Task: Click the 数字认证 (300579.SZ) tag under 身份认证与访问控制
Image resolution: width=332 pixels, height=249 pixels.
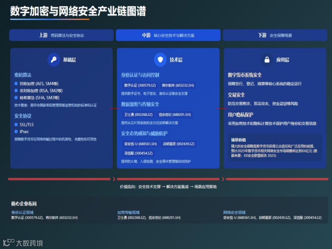Action: coord(140,85)
